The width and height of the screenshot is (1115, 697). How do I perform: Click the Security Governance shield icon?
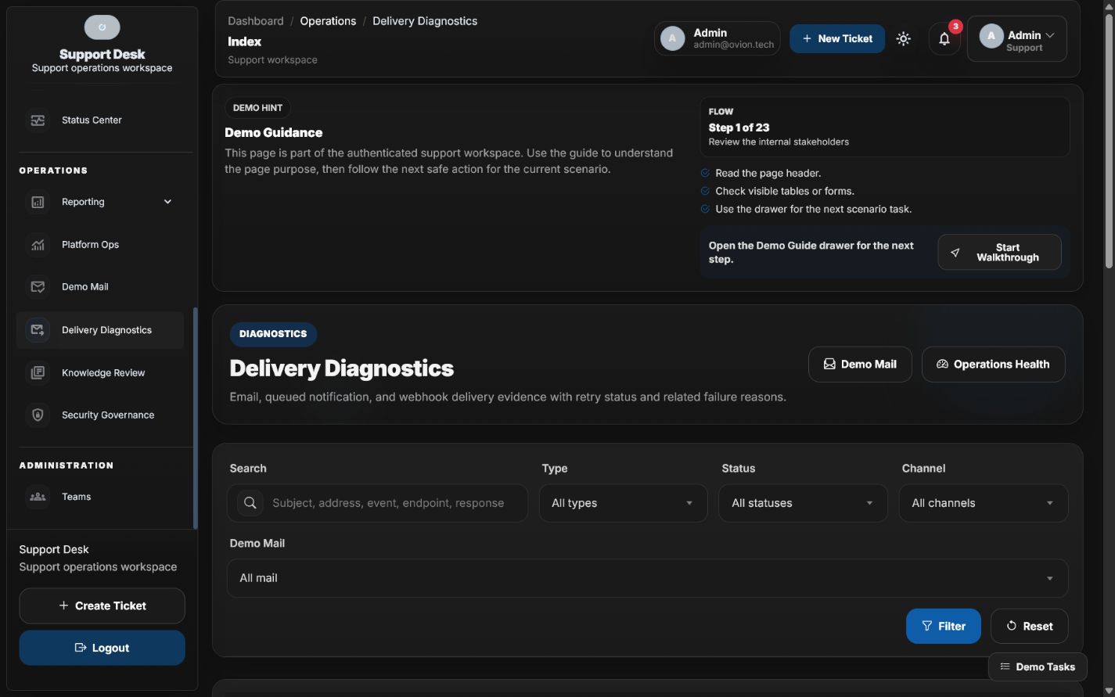click(38, 415)
